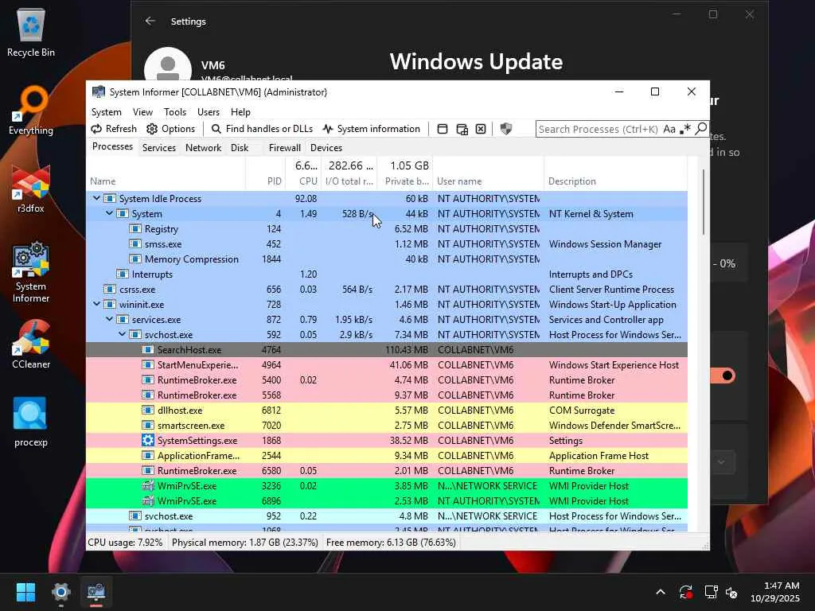Collapse the services.exe tree node
Viewport: 815px width, 611px height.
109,319
